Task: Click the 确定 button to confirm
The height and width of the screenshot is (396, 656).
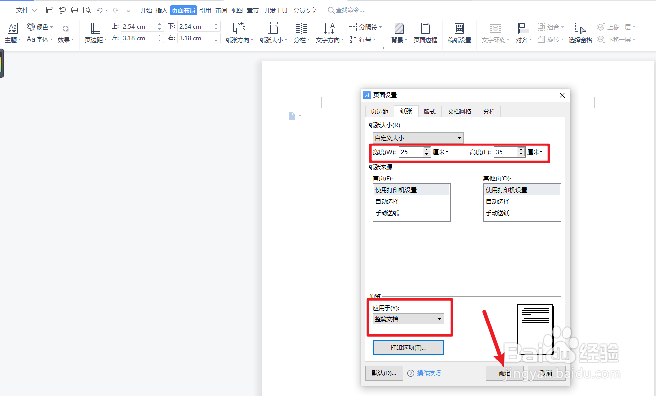Action: pos(504,373)
